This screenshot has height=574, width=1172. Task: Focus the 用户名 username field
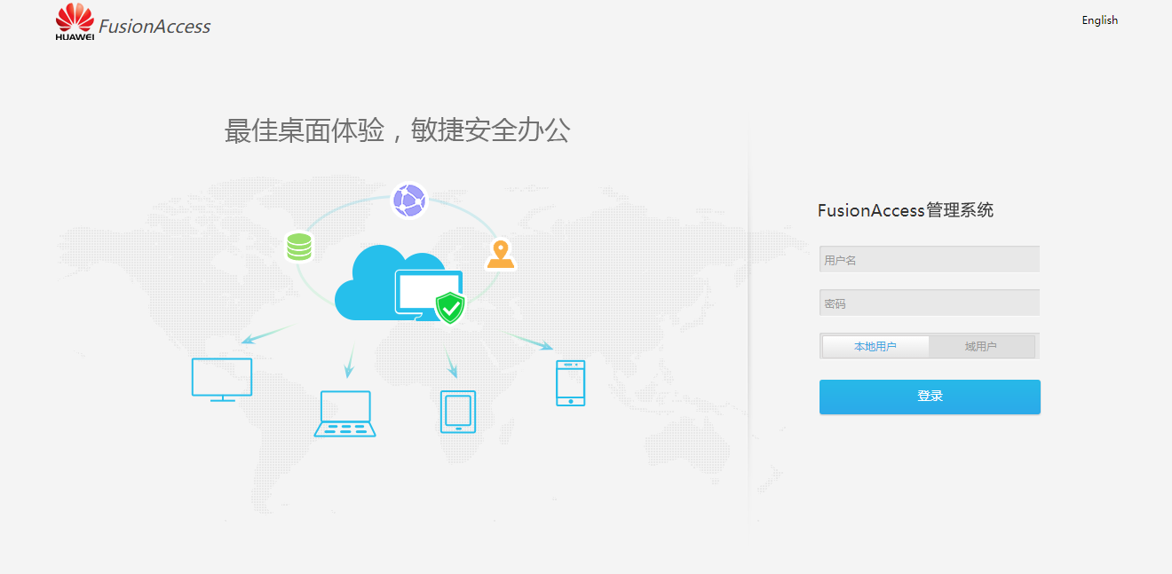click(929, 260)
